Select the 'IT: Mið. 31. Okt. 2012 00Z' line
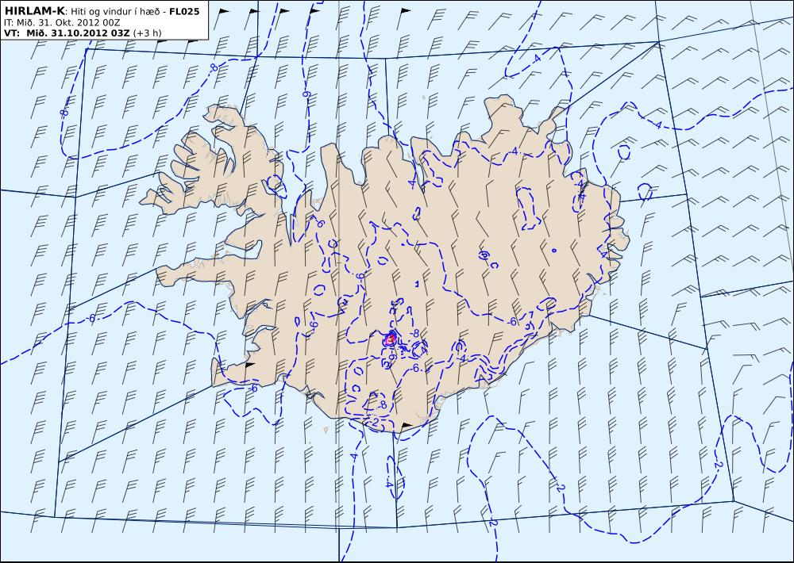Viewport: 794px width, 563px height. pos(62,23)
